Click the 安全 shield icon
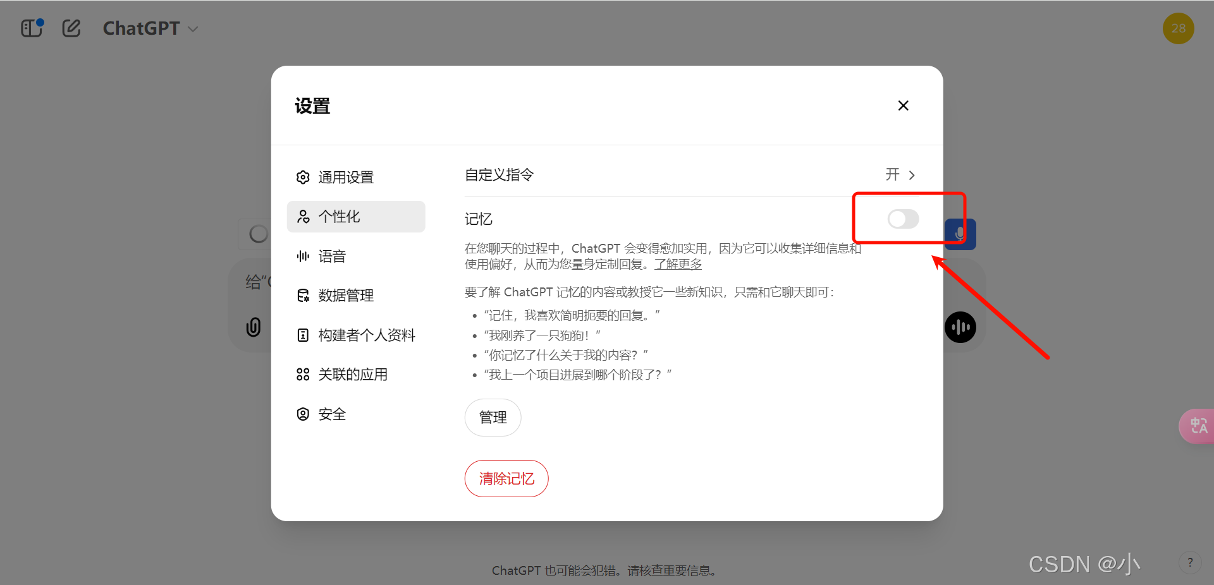This screenshot has height=585, width=1214. (x=303, y=414)
